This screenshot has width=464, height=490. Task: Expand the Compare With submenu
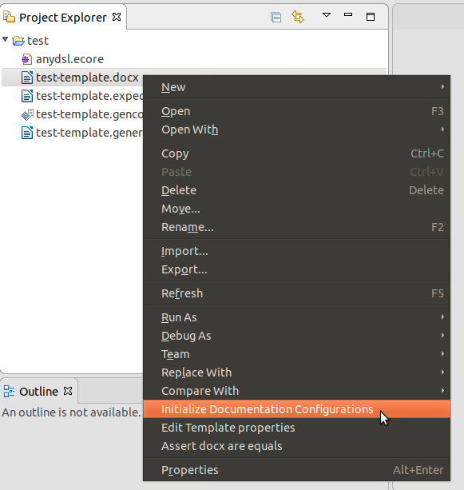[296, 391]
